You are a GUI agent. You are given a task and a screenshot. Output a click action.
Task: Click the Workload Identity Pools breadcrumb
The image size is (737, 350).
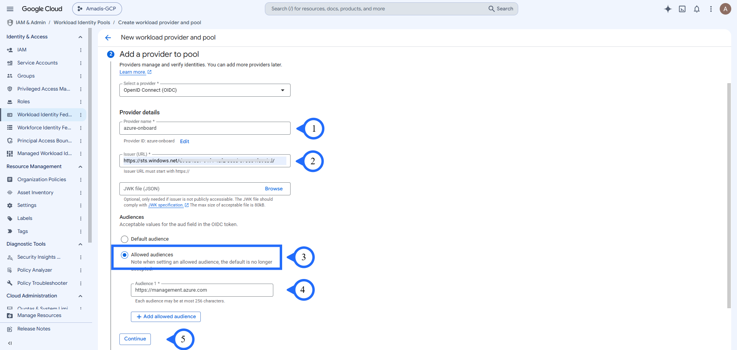pyautogui.click(x=82, y=23)
